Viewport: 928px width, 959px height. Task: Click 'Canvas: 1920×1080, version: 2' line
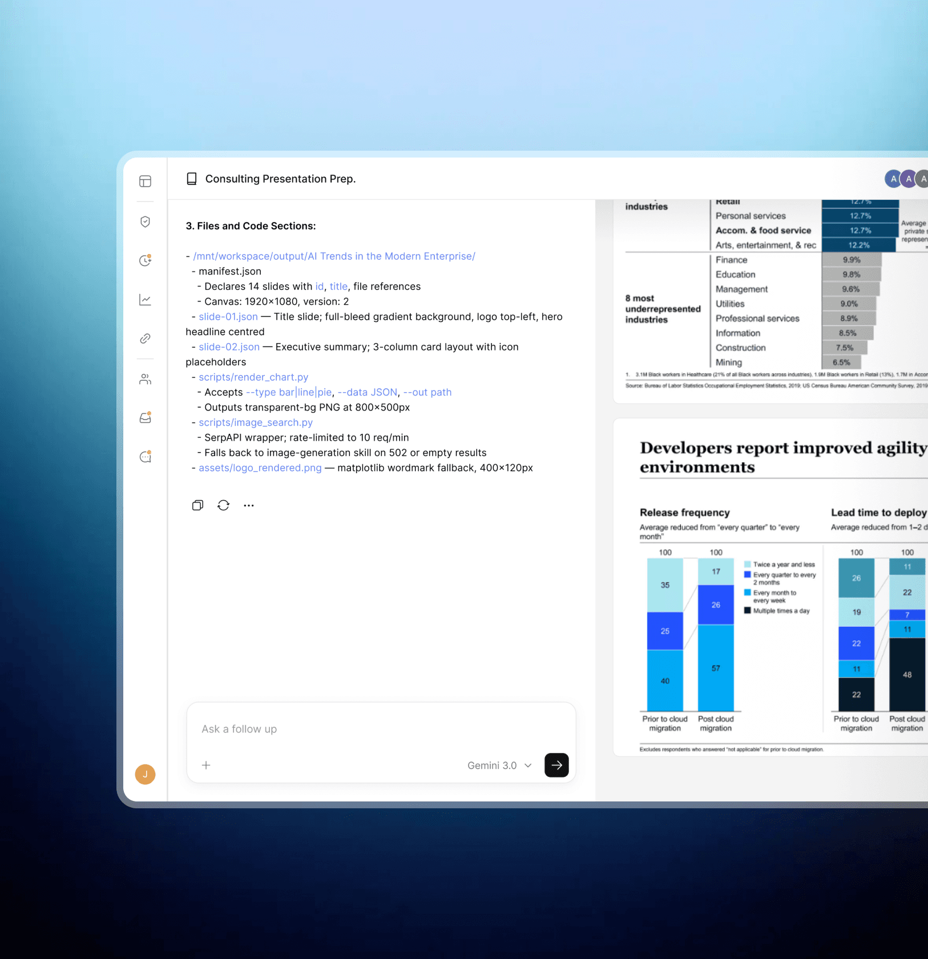[x=276, y=302]
